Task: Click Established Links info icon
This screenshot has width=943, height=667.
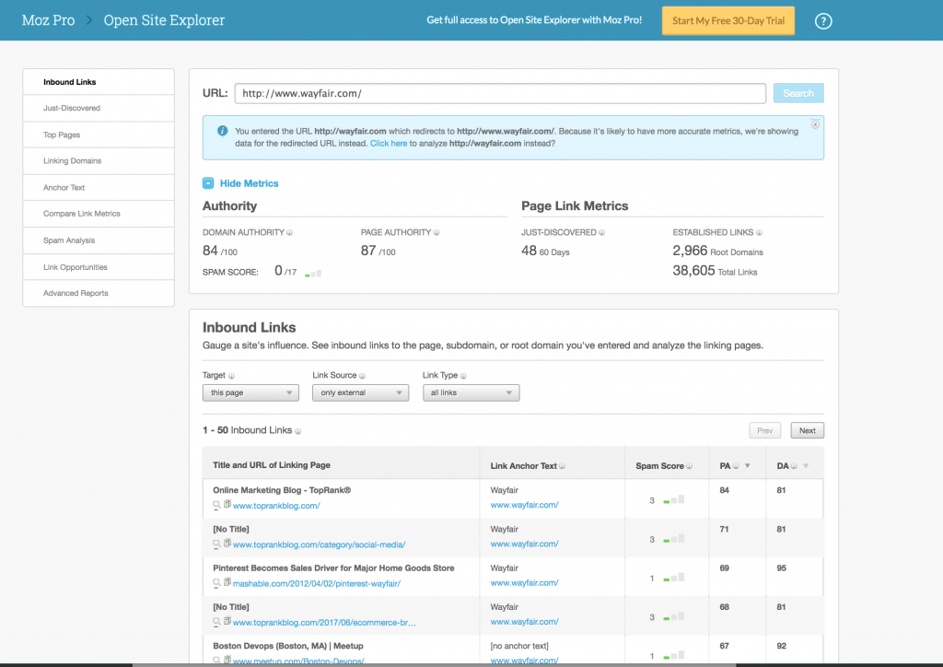Action: click(759, 233)
